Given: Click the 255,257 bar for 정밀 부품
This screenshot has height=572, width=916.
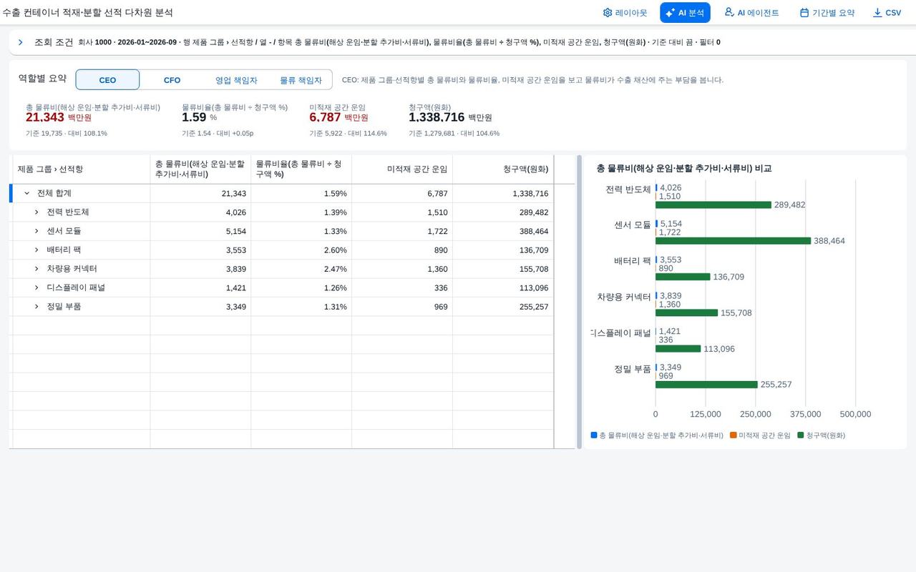Looking at the screenshot, I should 706,385.
